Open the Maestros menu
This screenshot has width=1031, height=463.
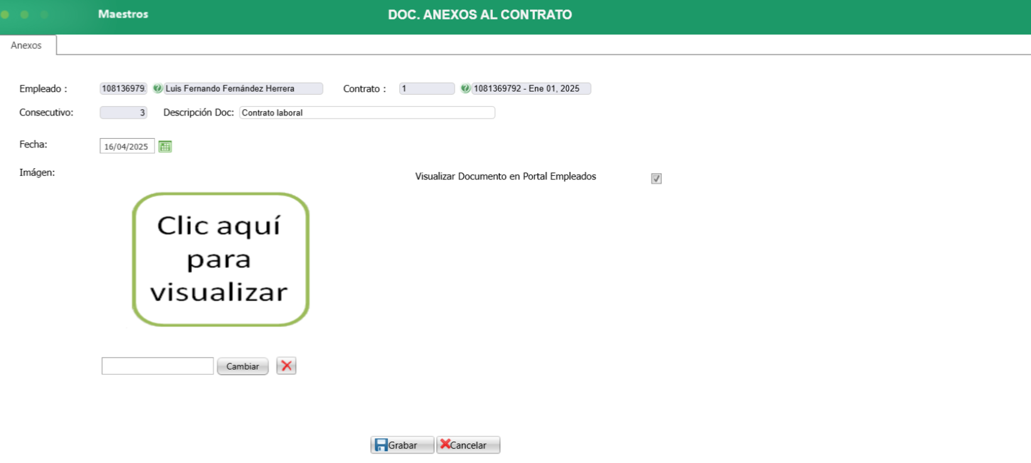pos(123,14)
